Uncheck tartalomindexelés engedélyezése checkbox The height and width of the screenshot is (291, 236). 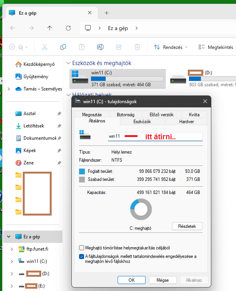81,256
